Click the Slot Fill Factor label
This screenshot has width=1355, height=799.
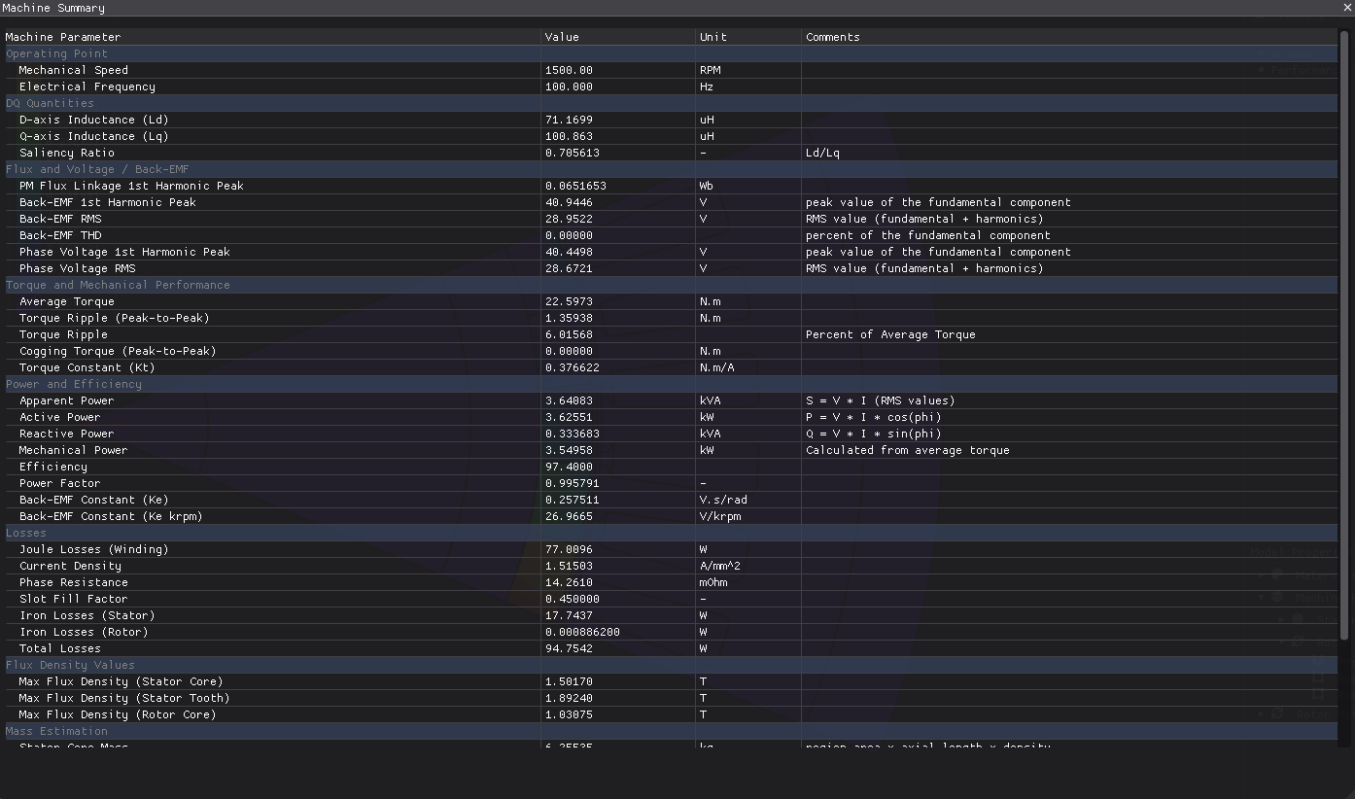pyautogui.click(x=74, y=599)
